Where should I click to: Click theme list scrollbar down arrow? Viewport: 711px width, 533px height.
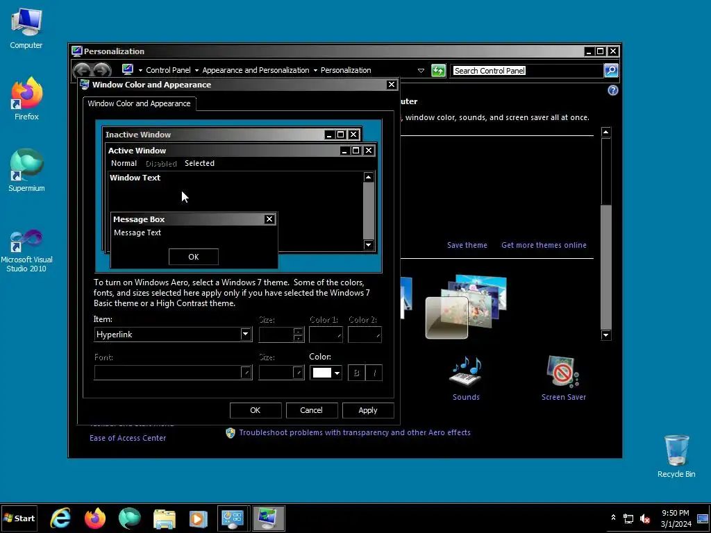(605, 335)
